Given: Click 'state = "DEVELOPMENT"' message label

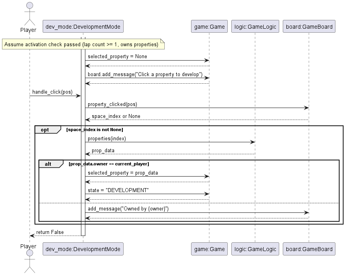Looking at the screenshot, I should 118,191.
